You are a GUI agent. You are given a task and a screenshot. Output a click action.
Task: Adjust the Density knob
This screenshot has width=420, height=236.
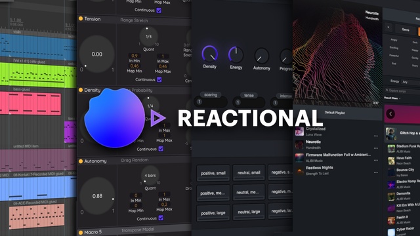click(210, 54)
